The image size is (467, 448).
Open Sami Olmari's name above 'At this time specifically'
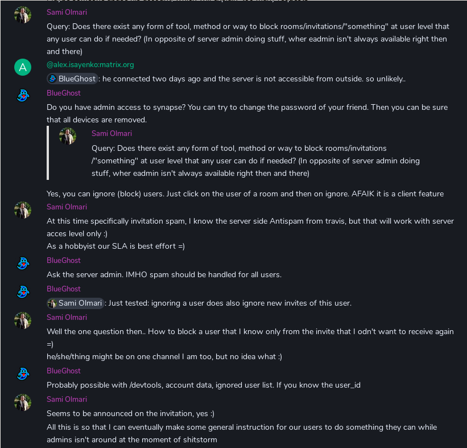click(67, 207)
